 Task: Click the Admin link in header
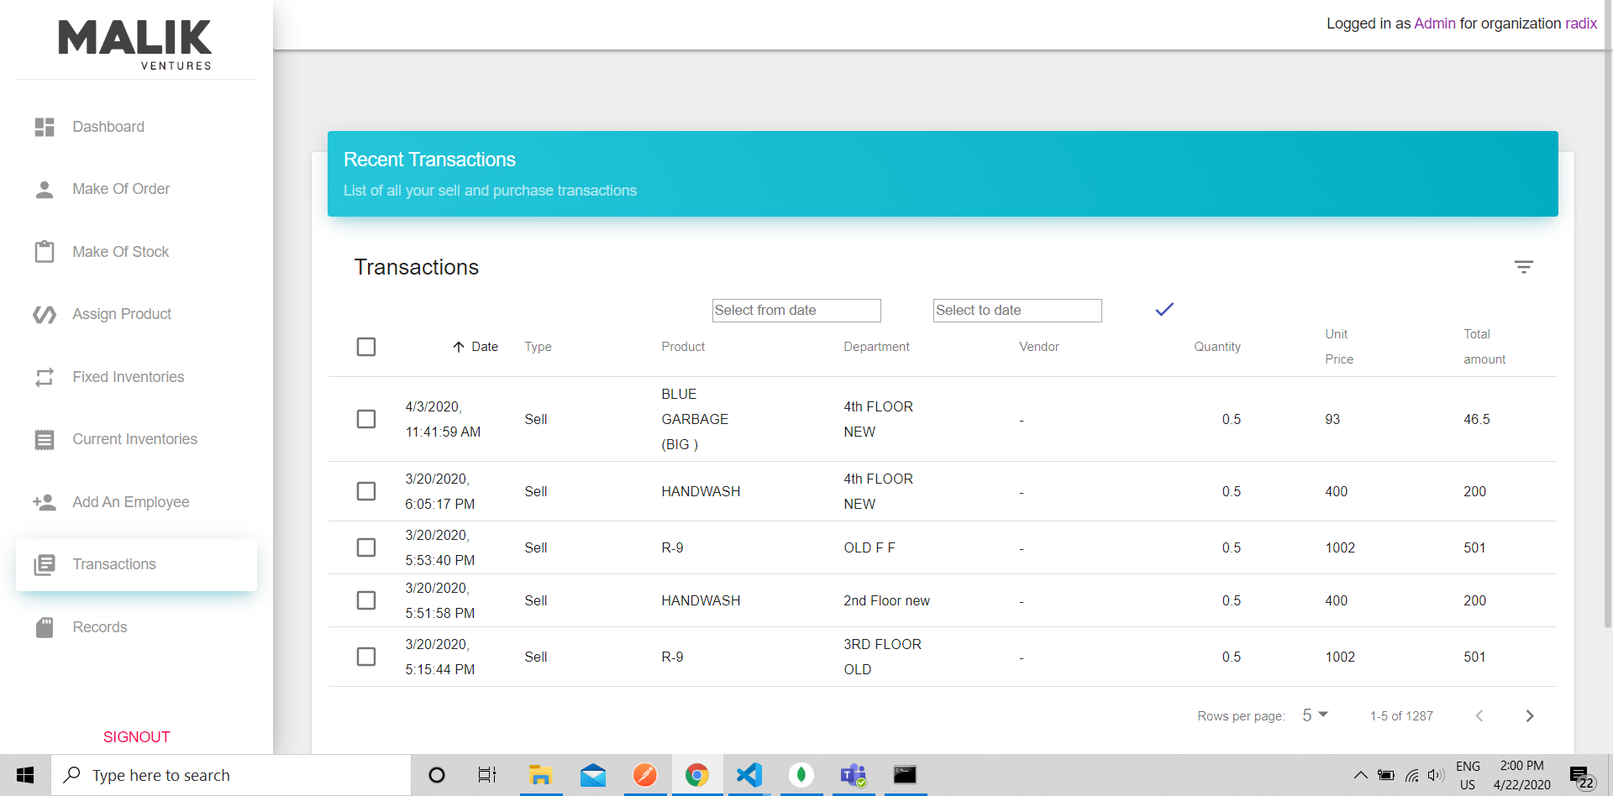1435,24
